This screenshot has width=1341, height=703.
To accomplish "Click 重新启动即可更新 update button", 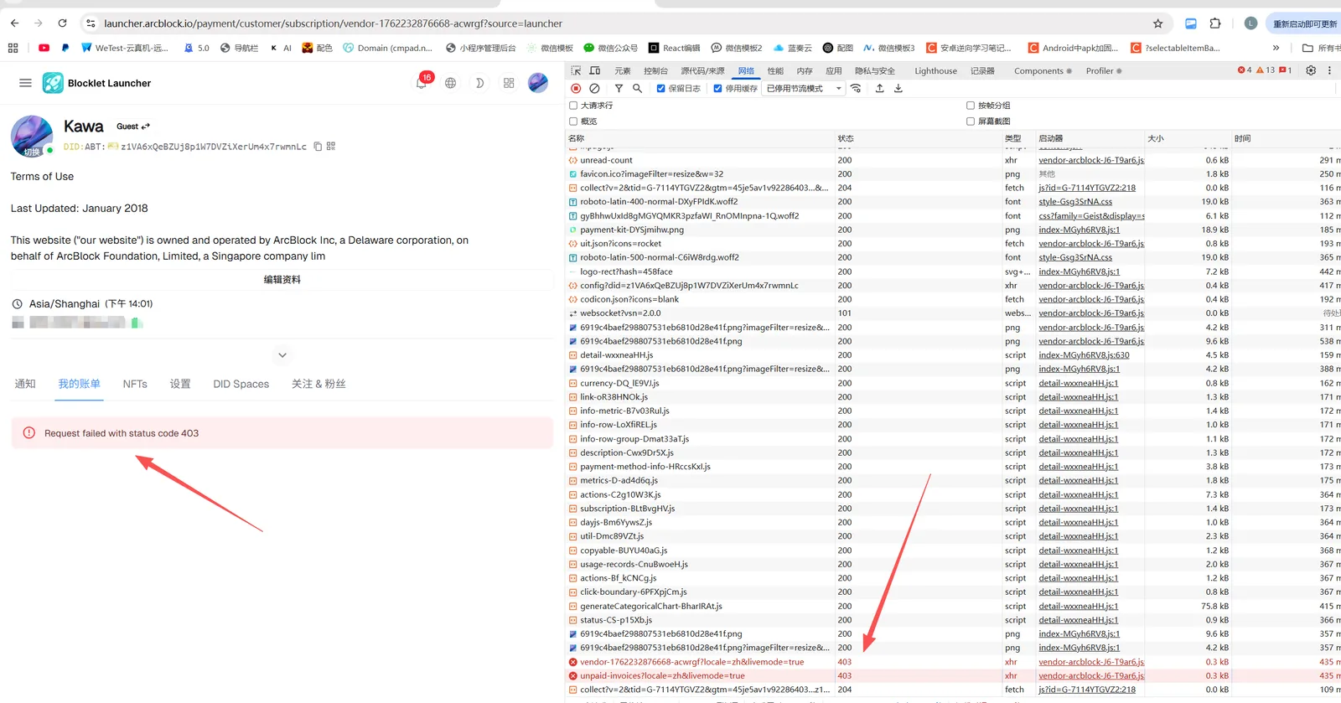I will tap(1303, 23).
